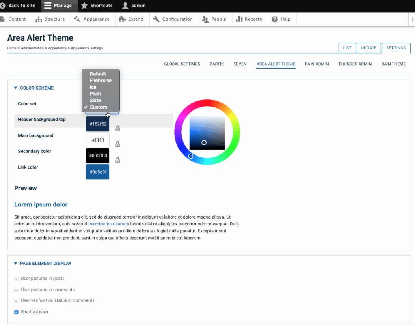Image resolution: width=415 pixels, height=326 pixels.
Task: Enable the Shortcut icon checkbox
Action: tap(16, 312)
